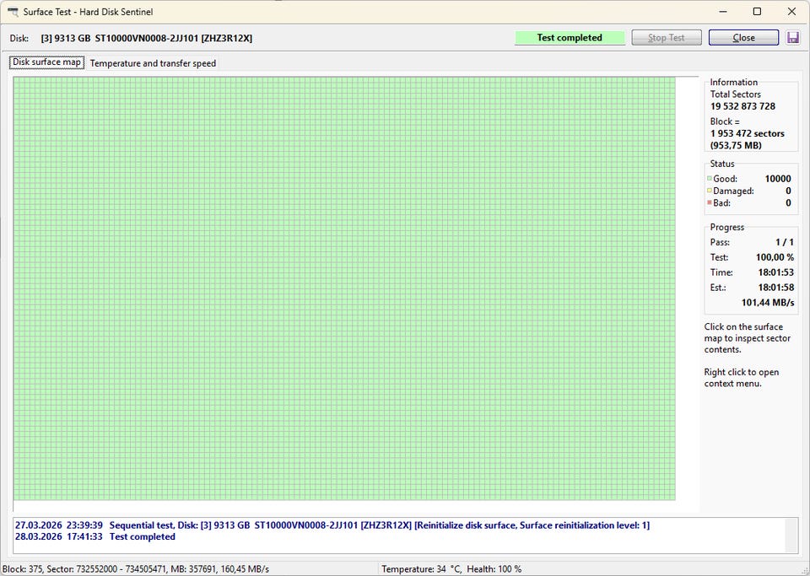Switch to the Disk surface map tab
The height and width of the screenshot is (576, 810).
coord(46,62)
